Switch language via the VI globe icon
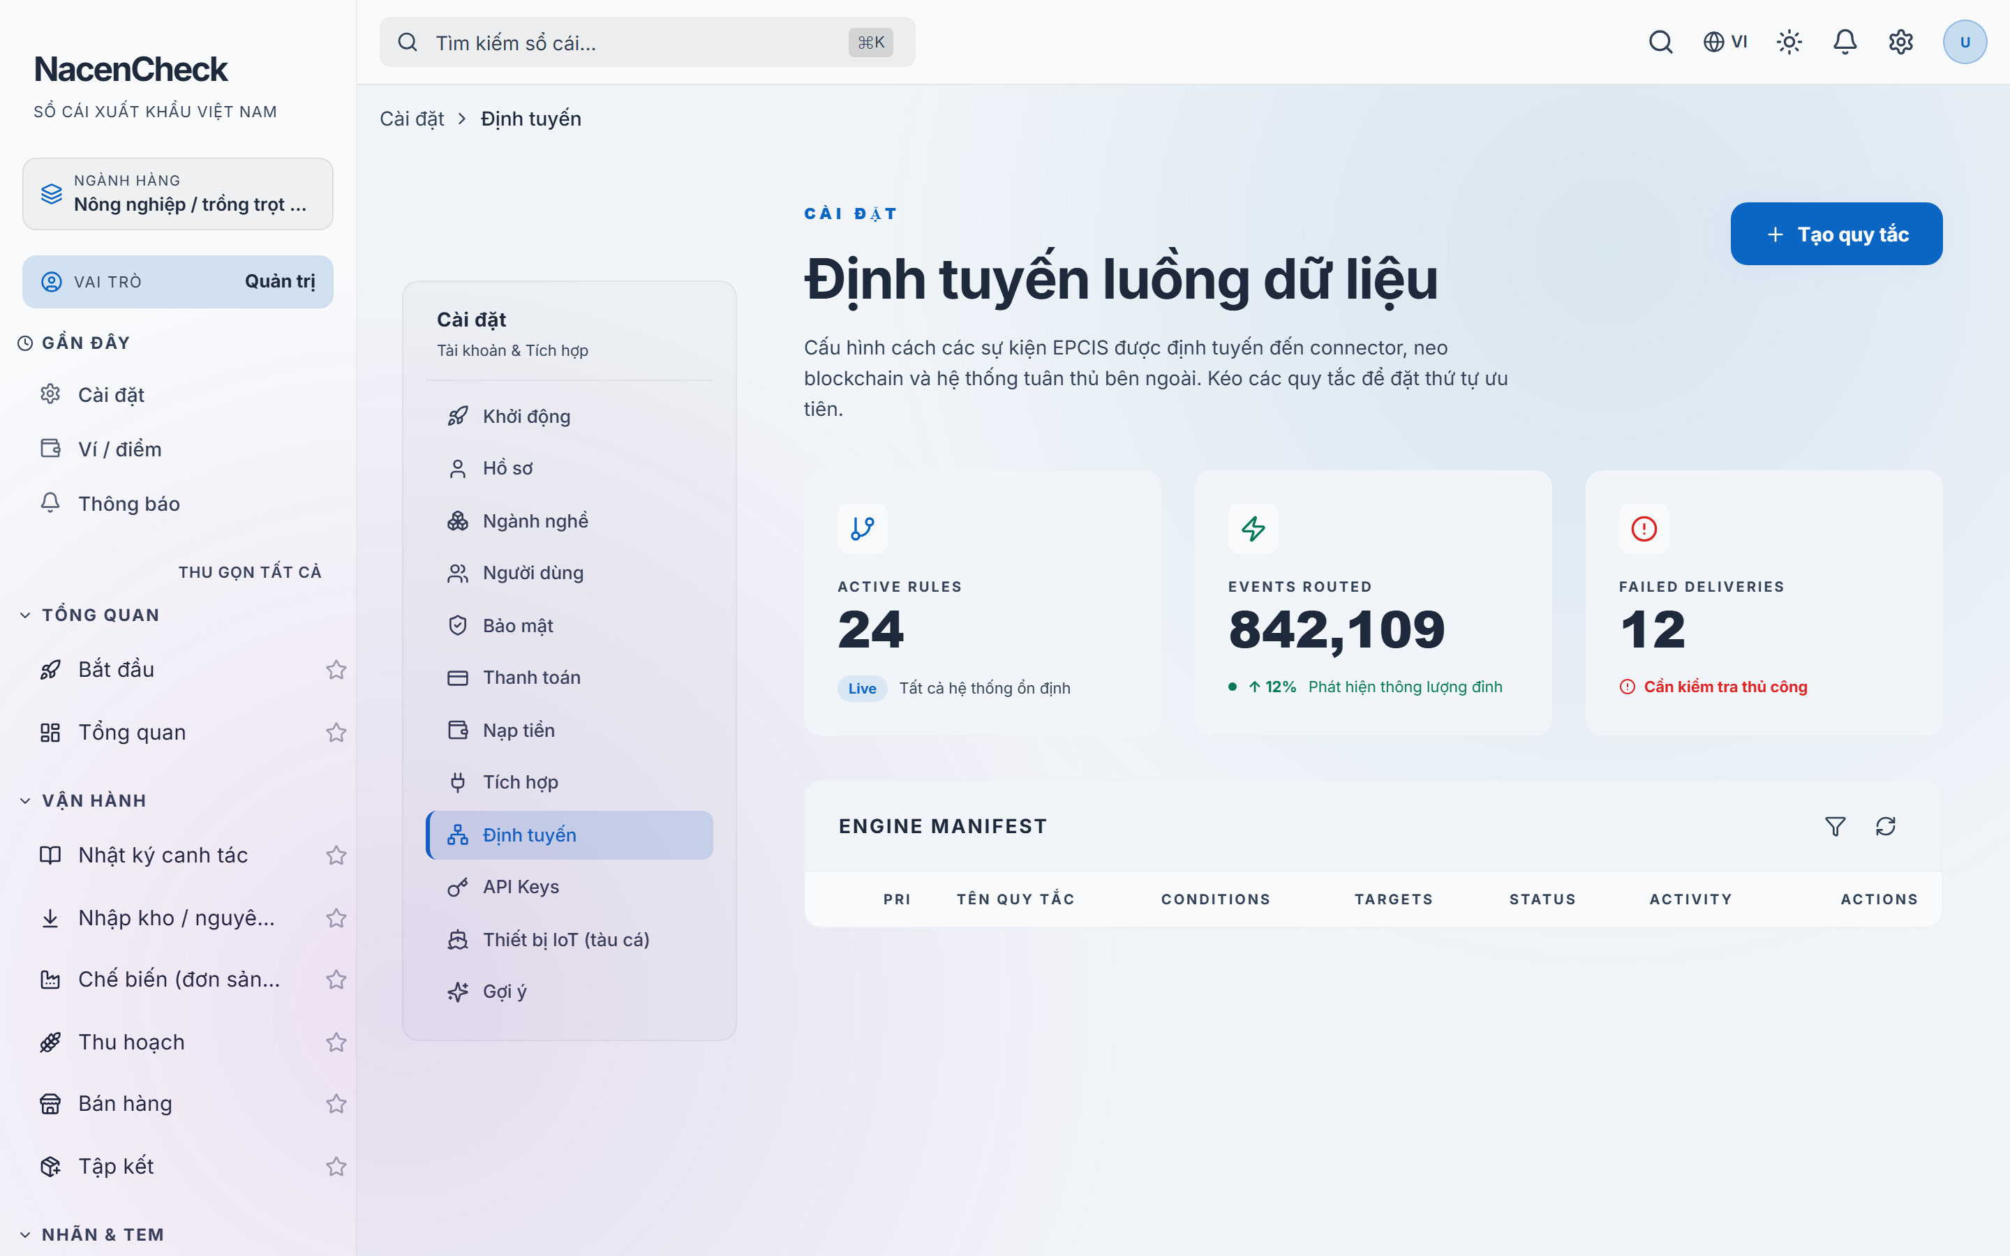Screen dimensions: 2010x1256 coord(1725,42)
